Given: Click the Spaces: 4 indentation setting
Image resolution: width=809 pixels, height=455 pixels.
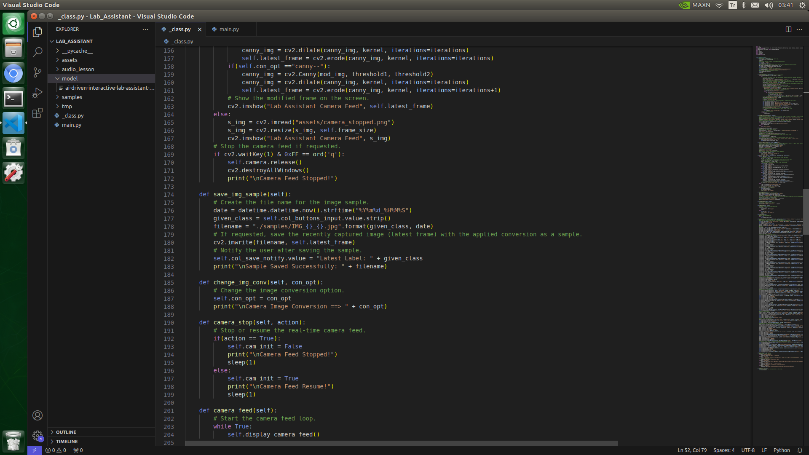Looking at the screenshot, I should 723,450.
